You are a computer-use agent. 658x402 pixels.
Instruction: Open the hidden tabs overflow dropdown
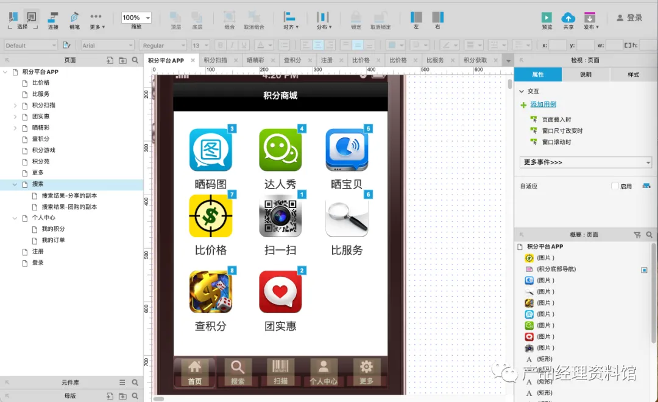tap(508, 60)
